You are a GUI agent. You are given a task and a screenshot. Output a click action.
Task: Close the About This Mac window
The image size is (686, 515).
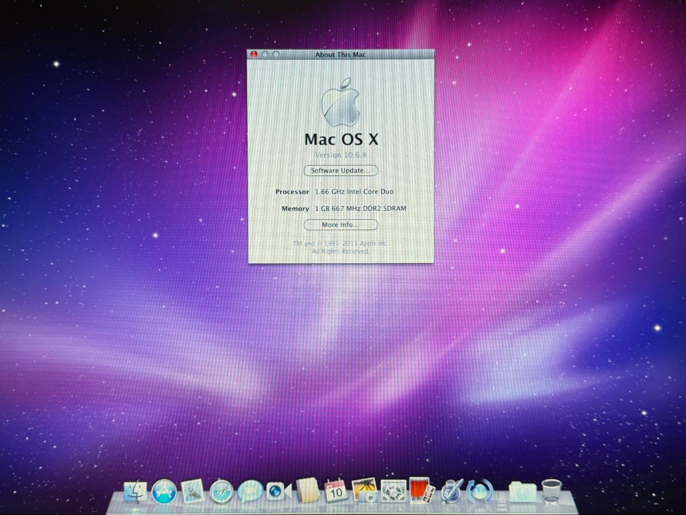(x=254, y=55)
